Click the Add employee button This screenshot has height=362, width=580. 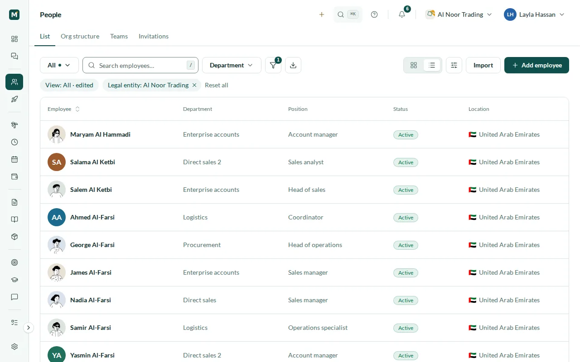click(536, 65)
